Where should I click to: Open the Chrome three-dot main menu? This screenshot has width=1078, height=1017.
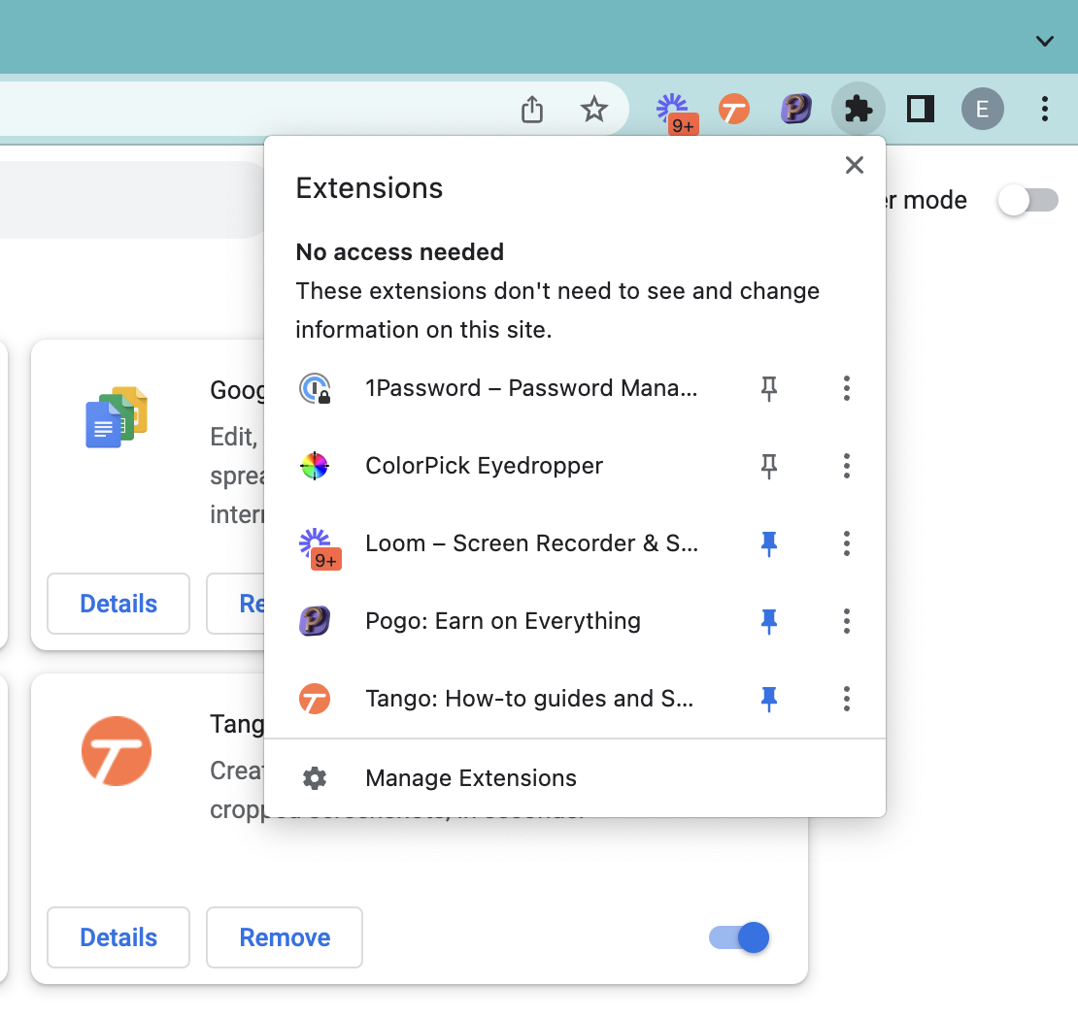coord(1045,109)
